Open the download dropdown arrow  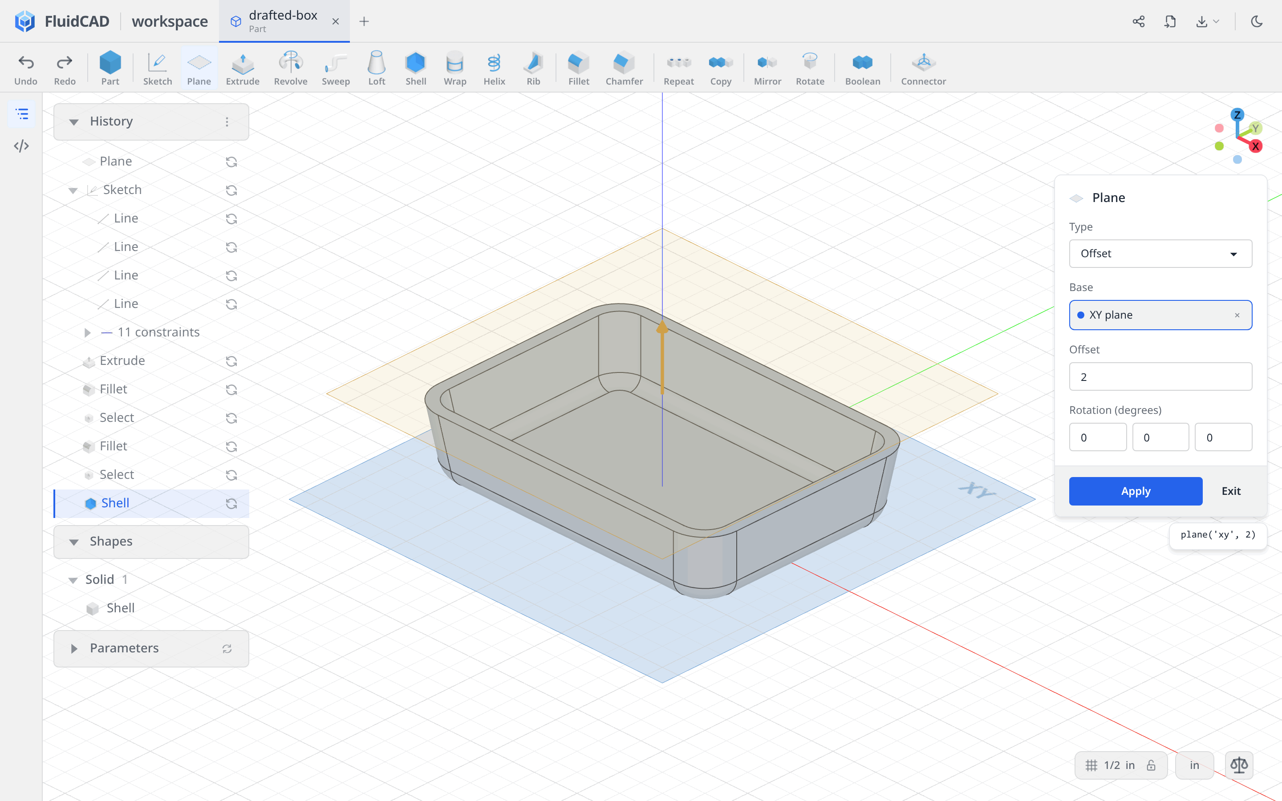click(x=1216, y=21)
